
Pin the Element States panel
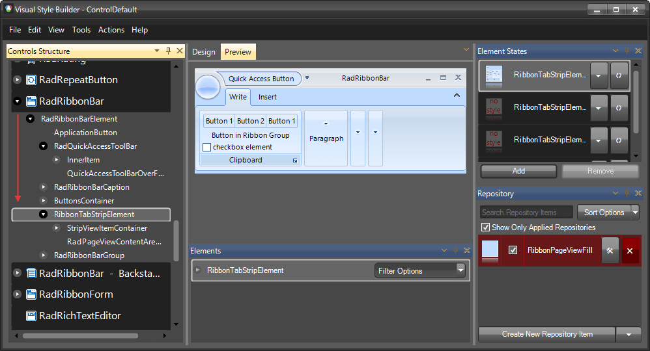click(x=627, y=51)
